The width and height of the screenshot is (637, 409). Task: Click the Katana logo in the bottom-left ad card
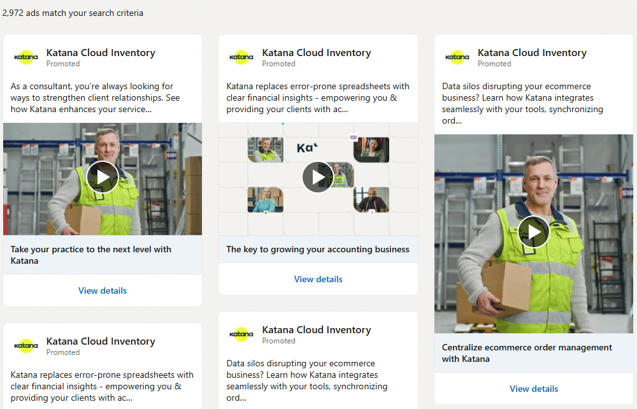[26, 346]
